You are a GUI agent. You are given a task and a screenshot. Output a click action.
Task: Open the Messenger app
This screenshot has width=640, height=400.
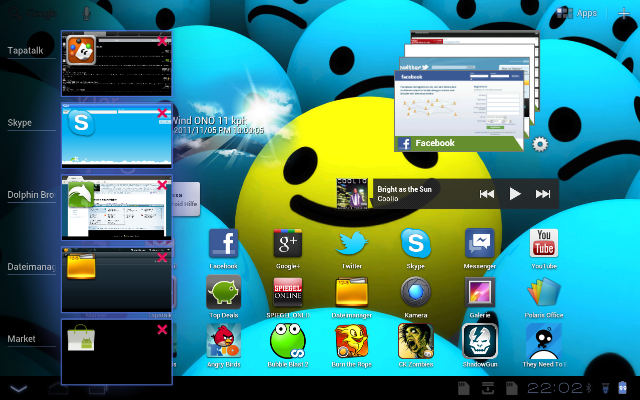480,243
